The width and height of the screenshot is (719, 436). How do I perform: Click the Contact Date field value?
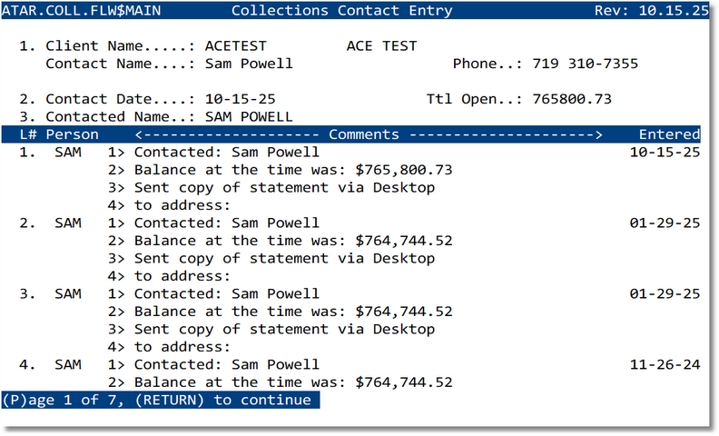pos(240,99)
